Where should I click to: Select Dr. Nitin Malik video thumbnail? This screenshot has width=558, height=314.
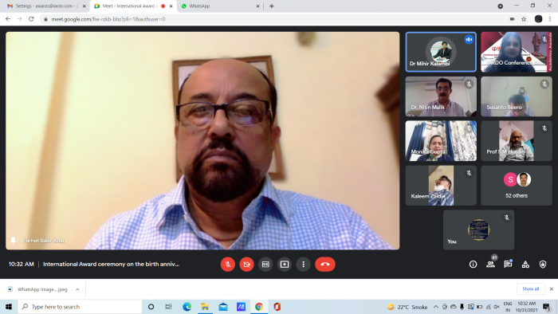[441, 96]
